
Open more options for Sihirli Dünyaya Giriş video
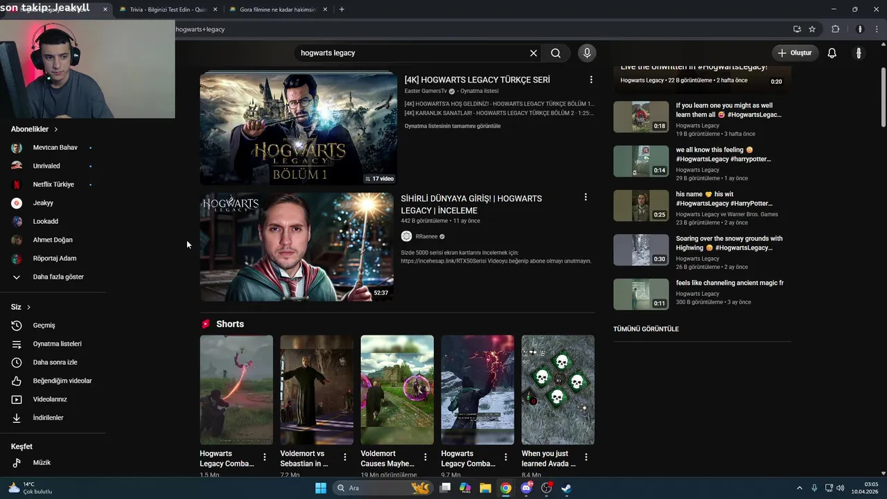pos(586,197)
